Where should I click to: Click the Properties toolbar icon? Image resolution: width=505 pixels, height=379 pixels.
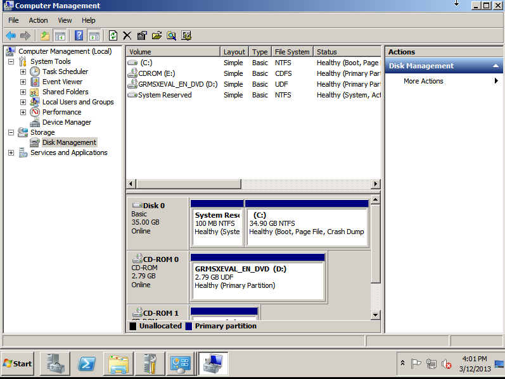142,35
